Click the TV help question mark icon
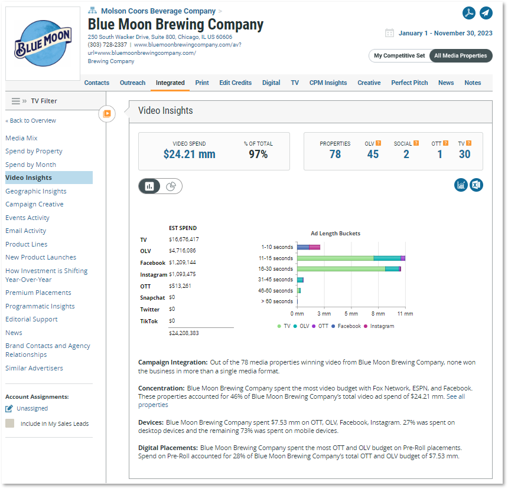The width and height of the screenshot is (508, 489). [x=469, y=143]
